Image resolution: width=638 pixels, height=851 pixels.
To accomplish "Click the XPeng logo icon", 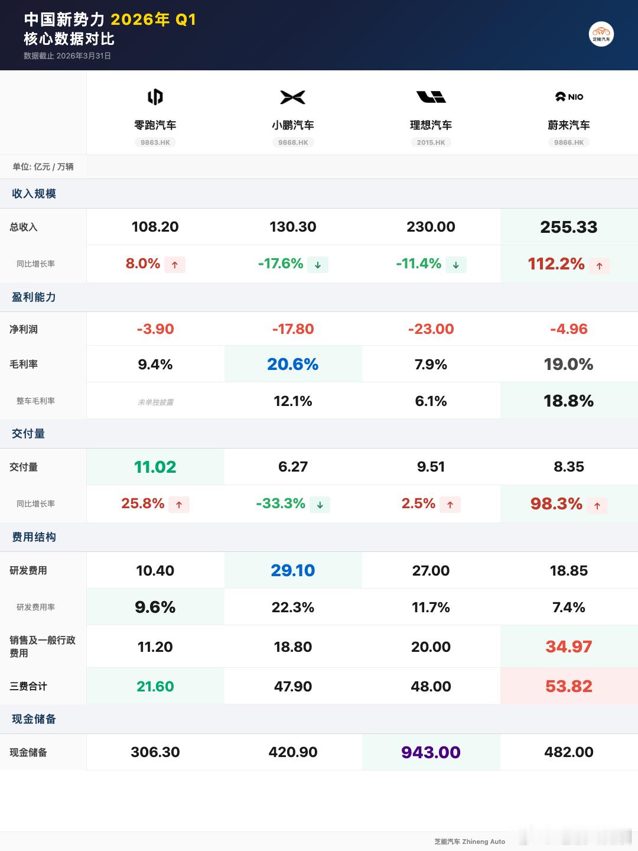I will click(293, 97).
